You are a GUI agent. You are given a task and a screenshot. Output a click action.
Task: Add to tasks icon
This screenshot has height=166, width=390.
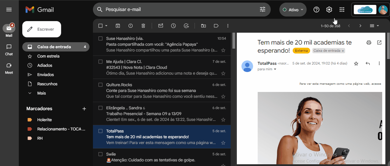[x=186, y=26]
